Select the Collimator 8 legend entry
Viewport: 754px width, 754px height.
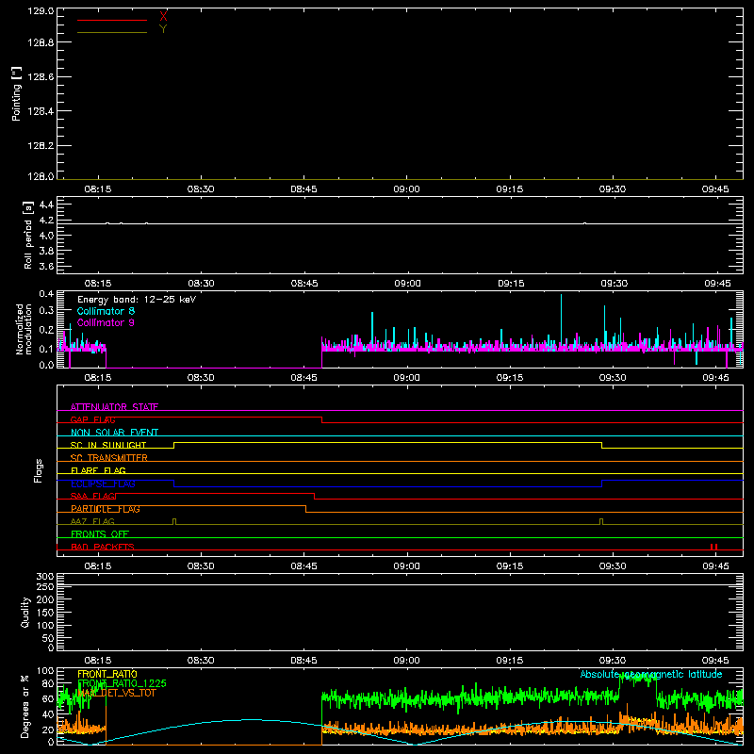(x=106, y=311)
